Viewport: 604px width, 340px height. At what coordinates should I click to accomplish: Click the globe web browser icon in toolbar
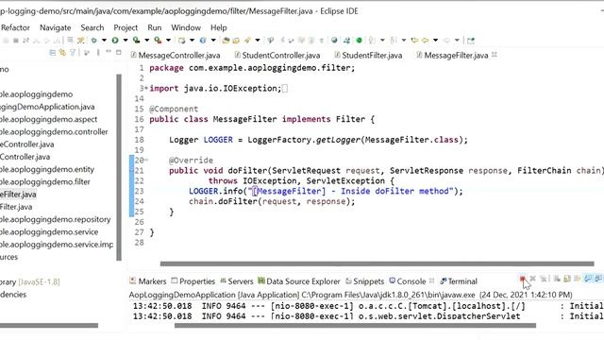click(334, 40)
